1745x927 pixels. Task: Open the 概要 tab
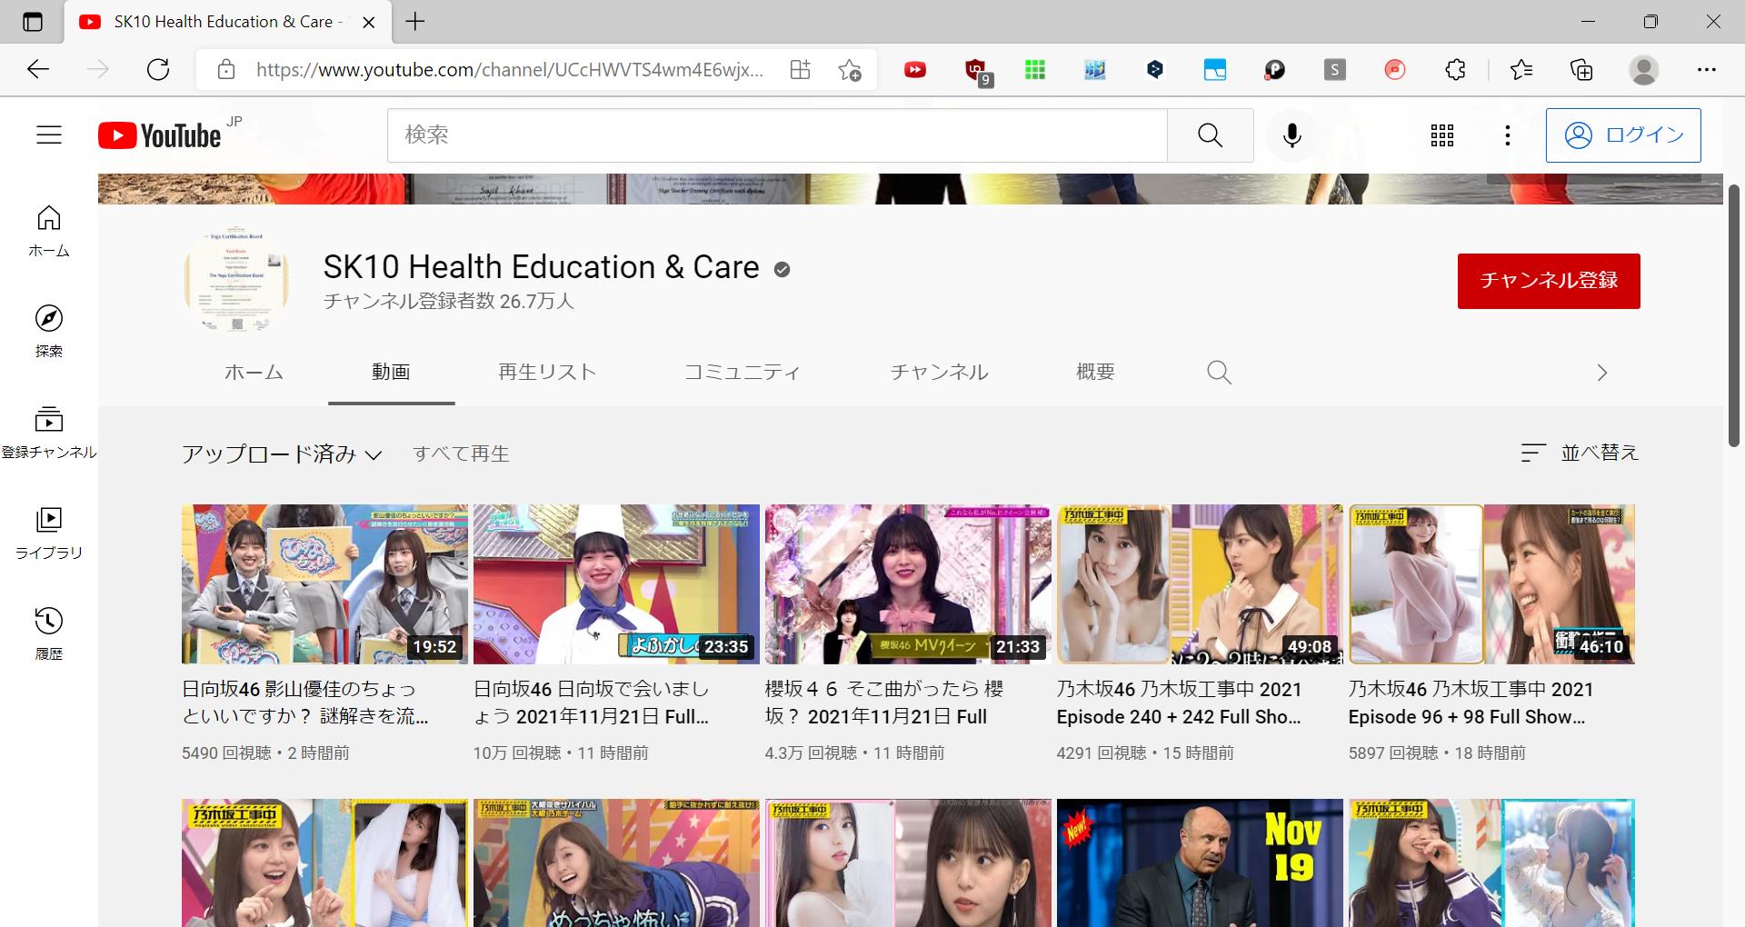pos(1095,373)
